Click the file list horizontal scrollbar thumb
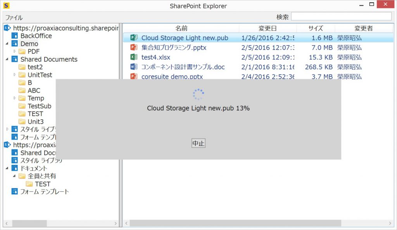 [x=235, y=223]
